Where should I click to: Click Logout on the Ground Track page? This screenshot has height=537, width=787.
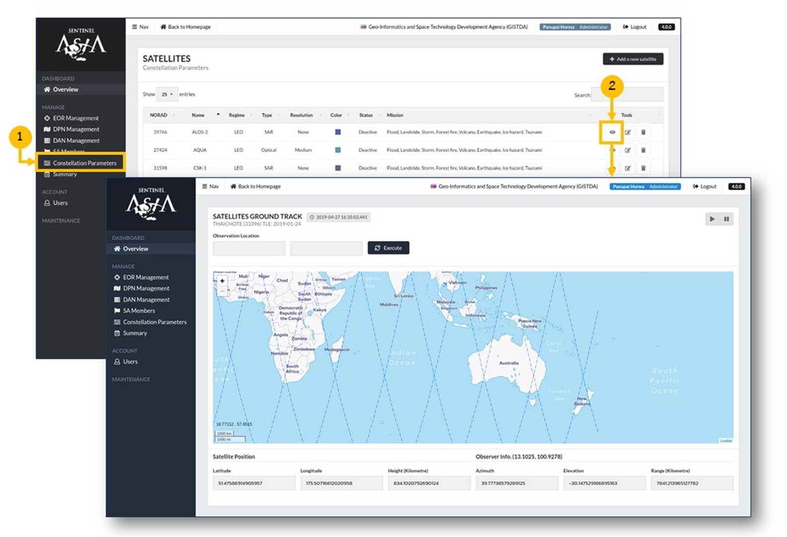coord(705,186)
